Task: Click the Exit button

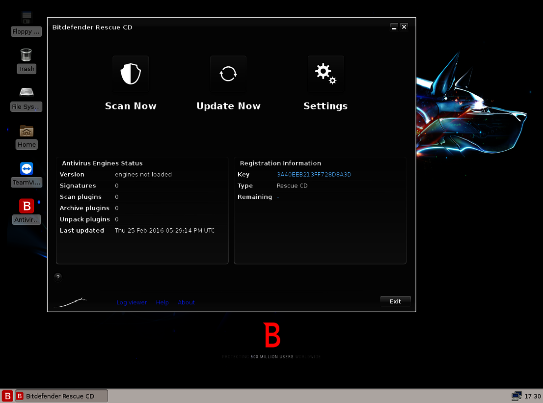Action: point(395,301)
